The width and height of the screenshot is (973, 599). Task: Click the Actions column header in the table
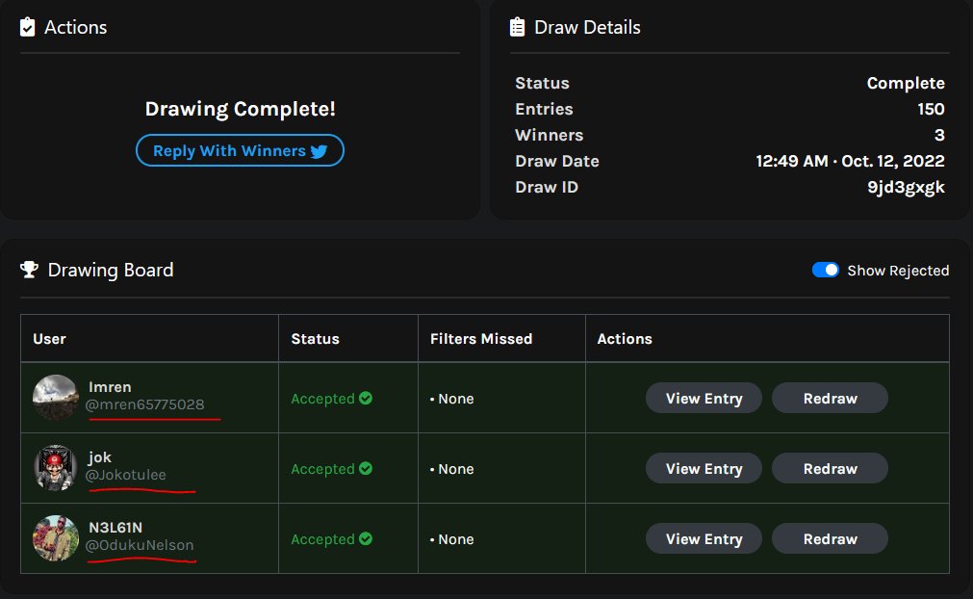point(625,338)
